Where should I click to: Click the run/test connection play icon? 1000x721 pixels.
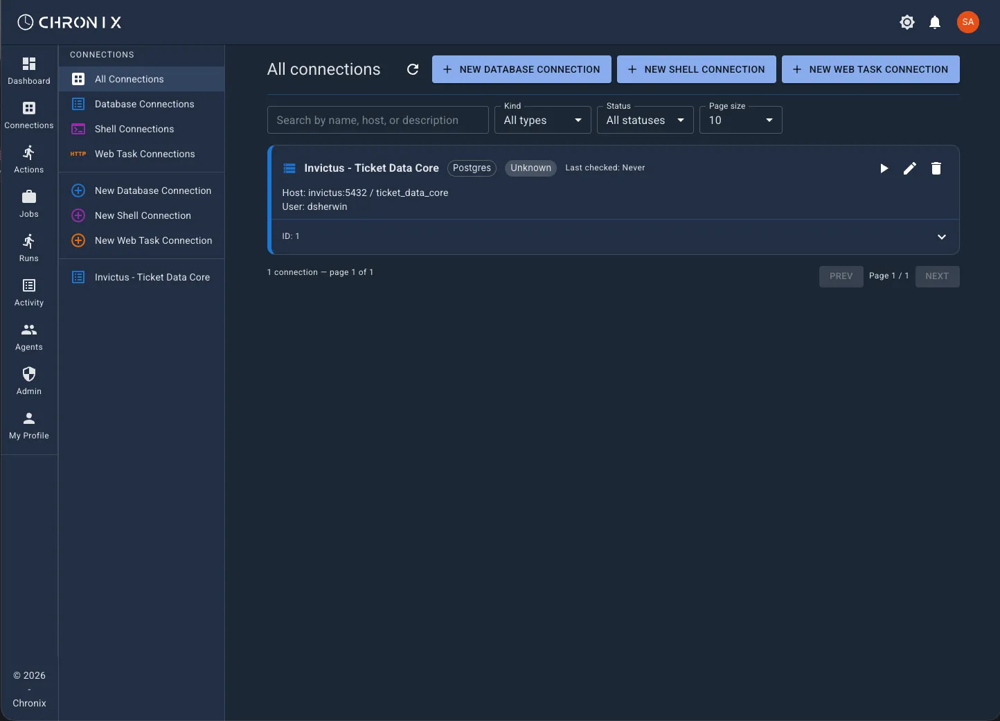[x=884, y=168]
